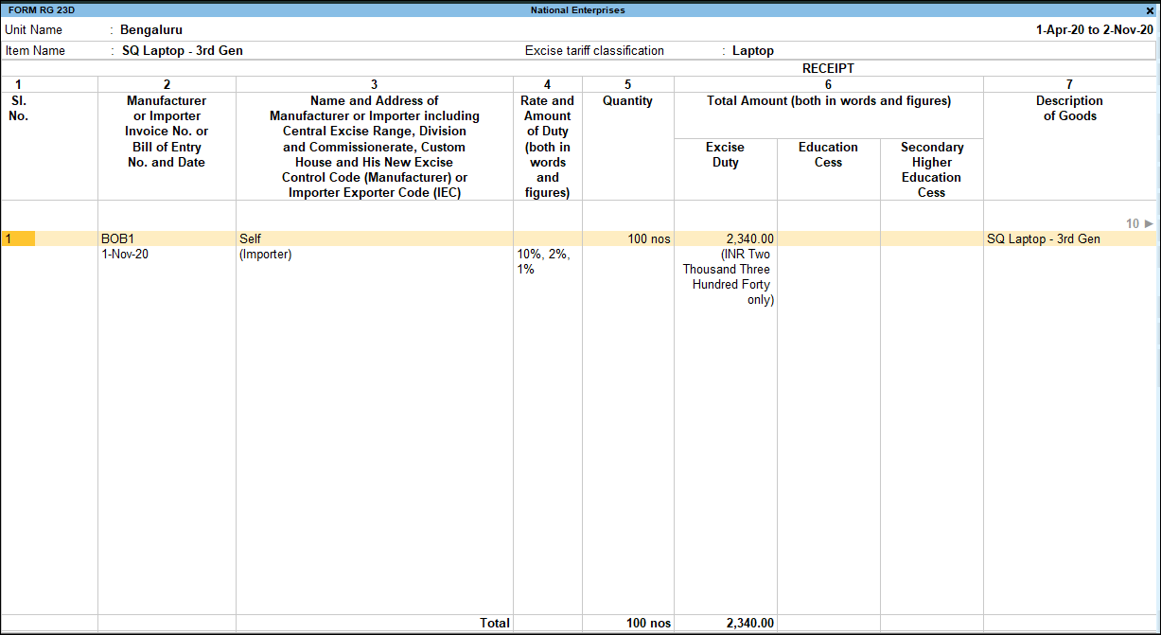The height and width of the screenshot is (635, 1161).
Task: Click the manufacturer name Self
Action: coord(250,239)
